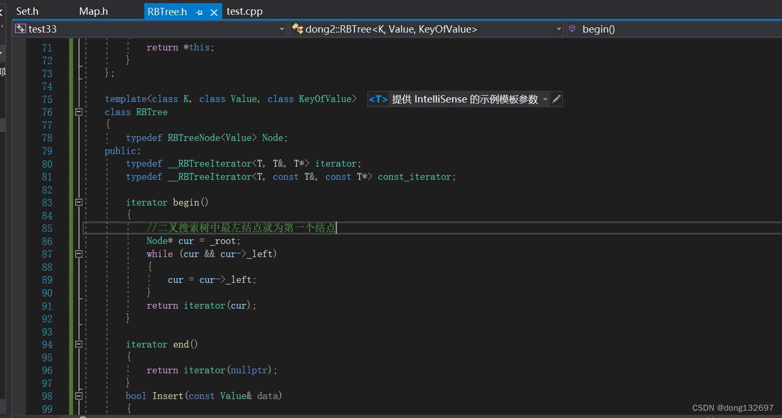
Task: Click '__RBTreeIterator<T, T&, T*>' on line 80
Action: tap(239, 164)
